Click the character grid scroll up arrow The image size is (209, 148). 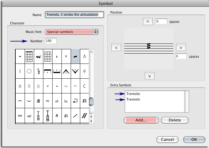pyautogui.click(x=91, y=117)
